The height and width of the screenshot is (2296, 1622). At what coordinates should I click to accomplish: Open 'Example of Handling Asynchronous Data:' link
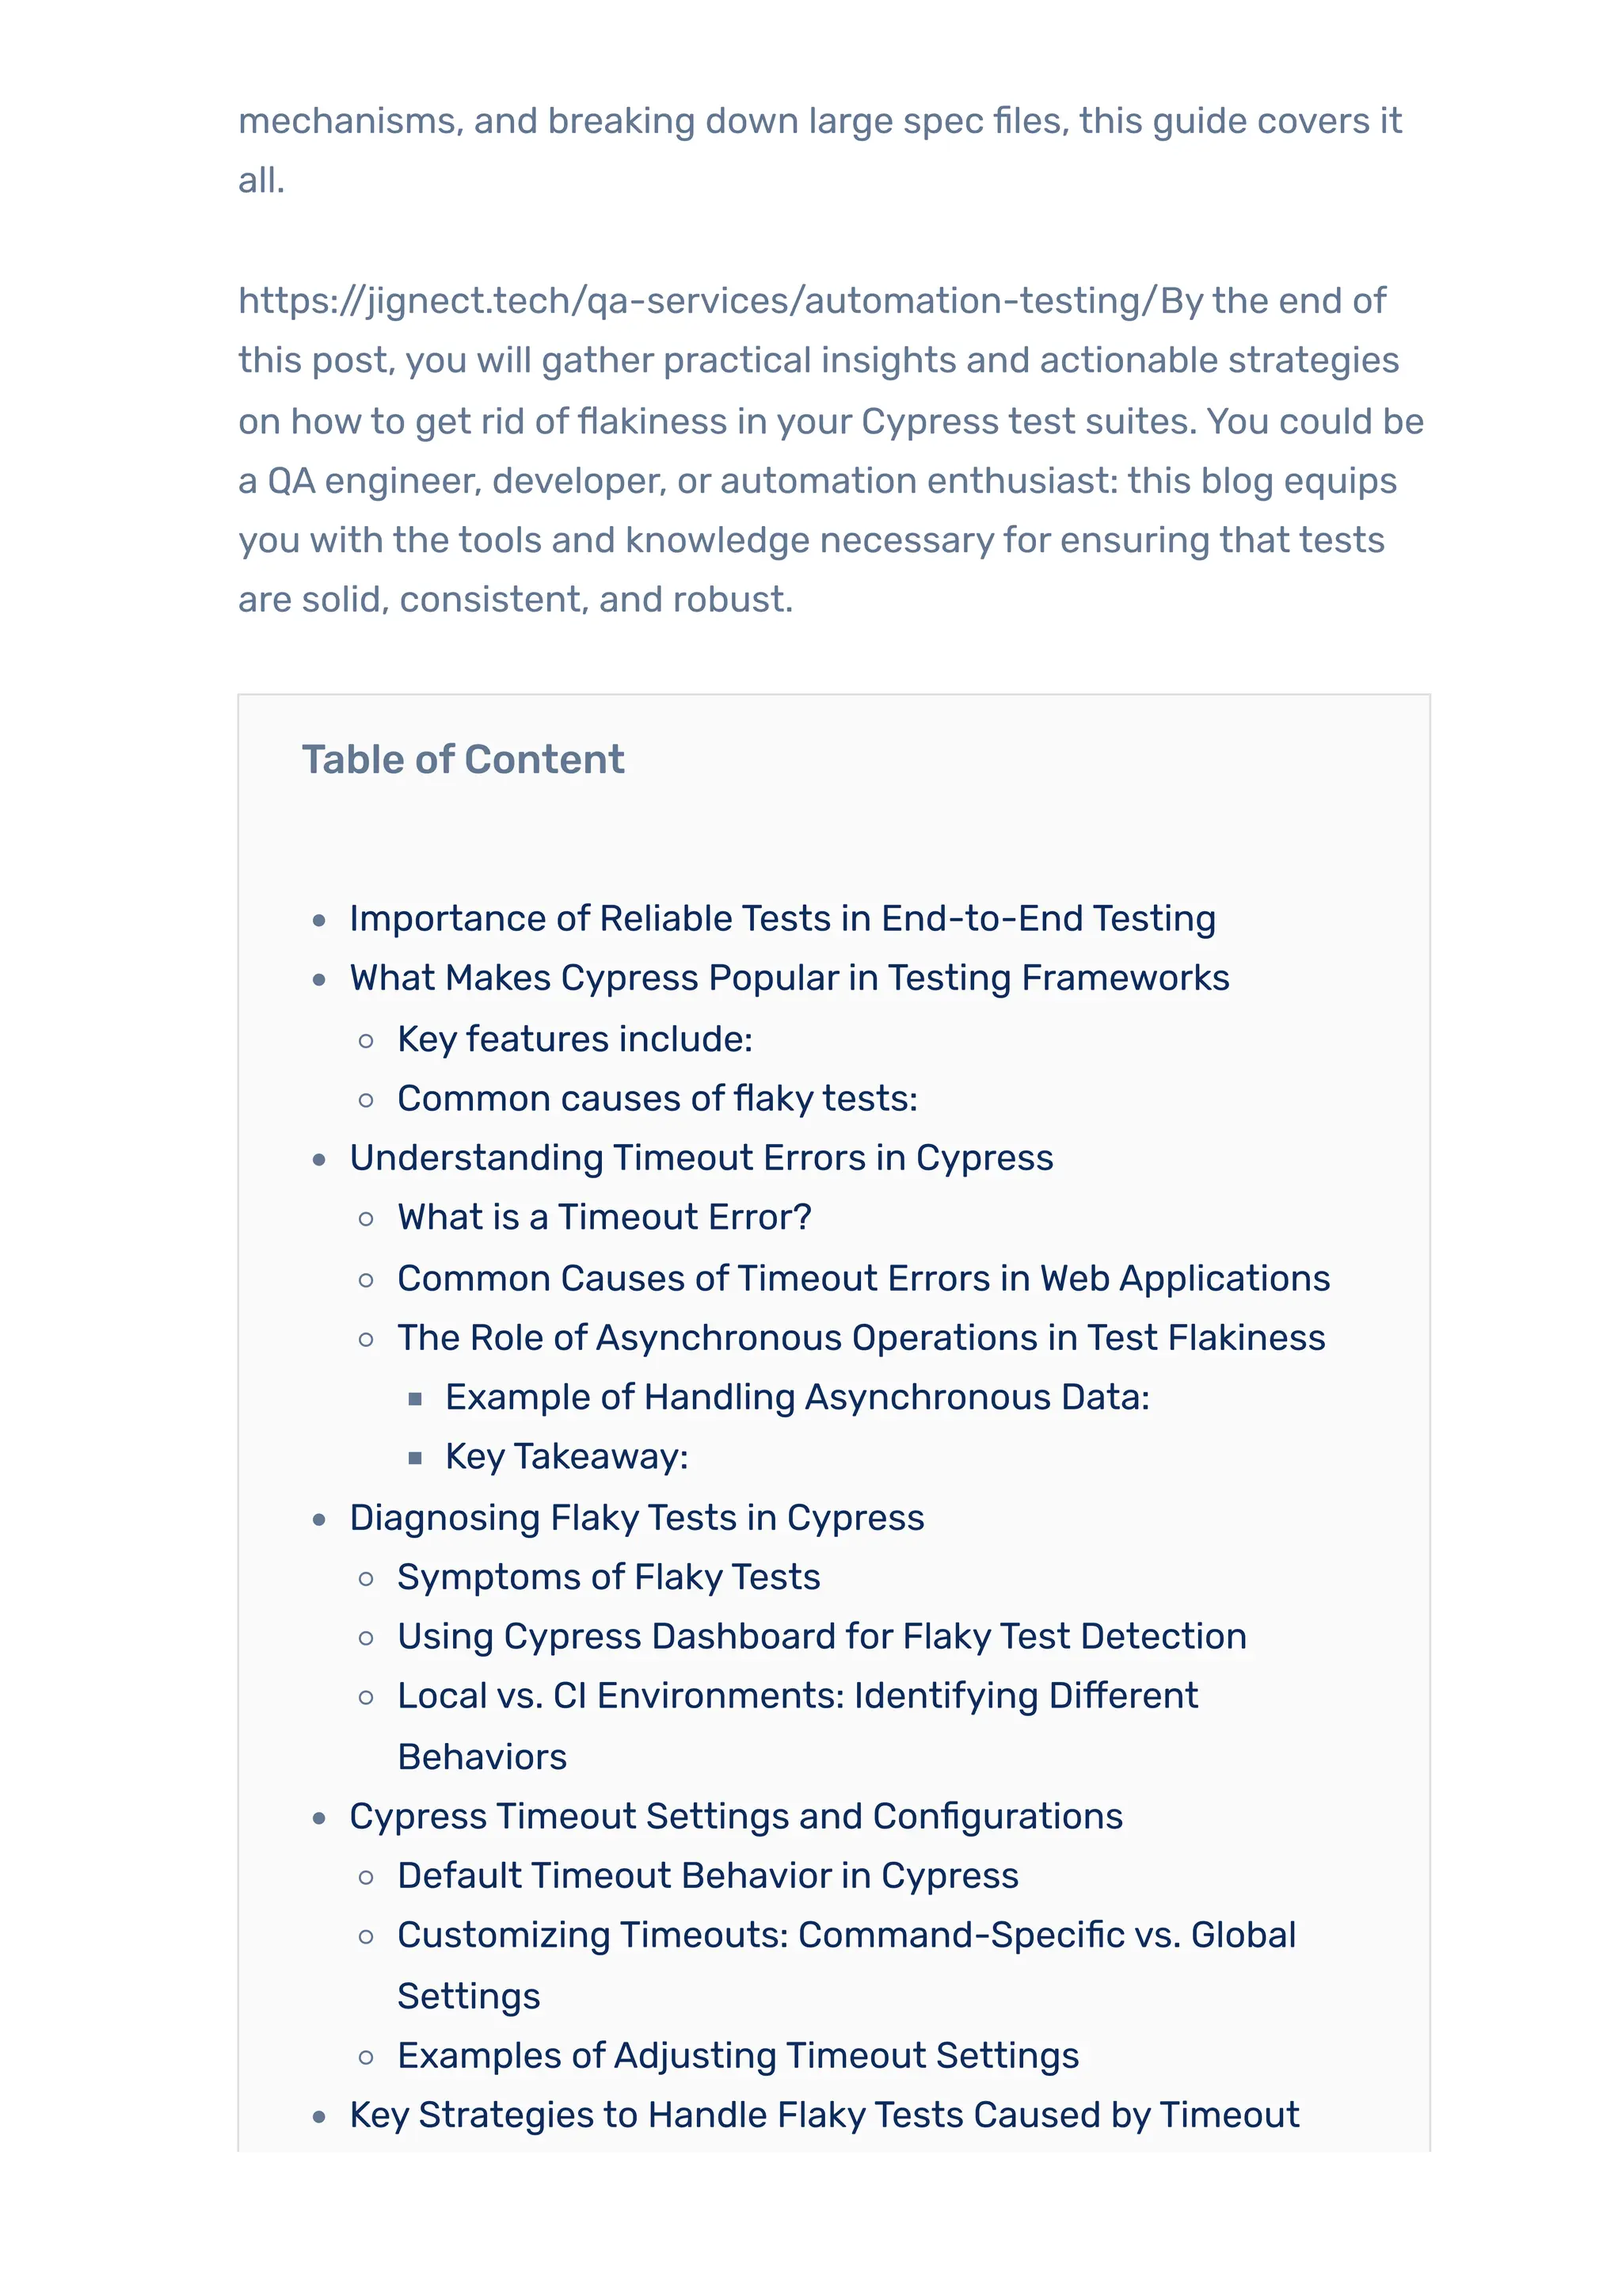pos(798,1397)
